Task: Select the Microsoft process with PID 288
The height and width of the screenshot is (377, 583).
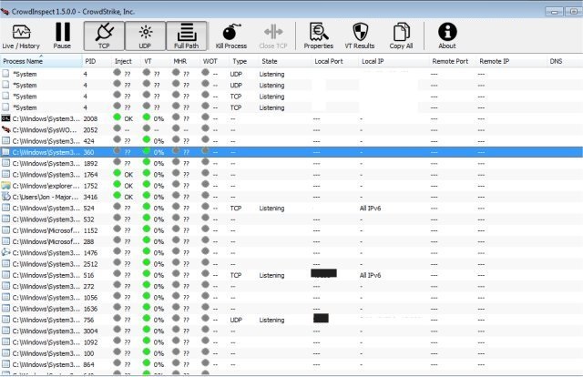Action: point(291,241)
